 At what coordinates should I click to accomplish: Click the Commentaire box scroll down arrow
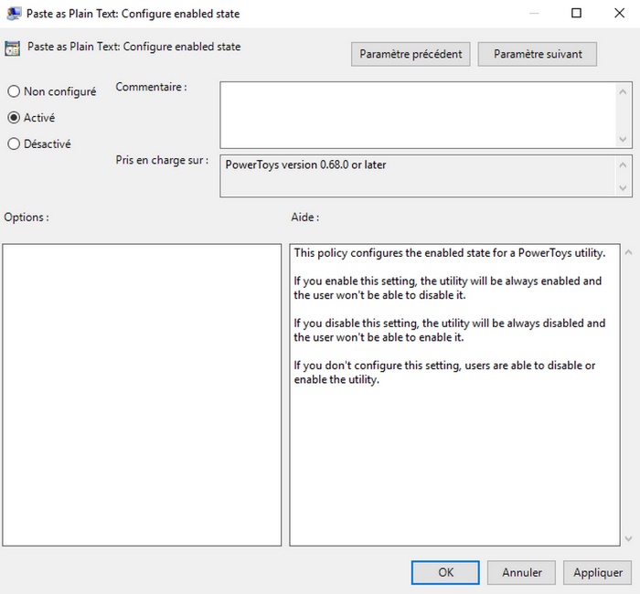624,139
